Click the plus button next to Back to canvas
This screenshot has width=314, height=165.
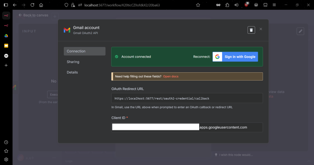[55, 16]
